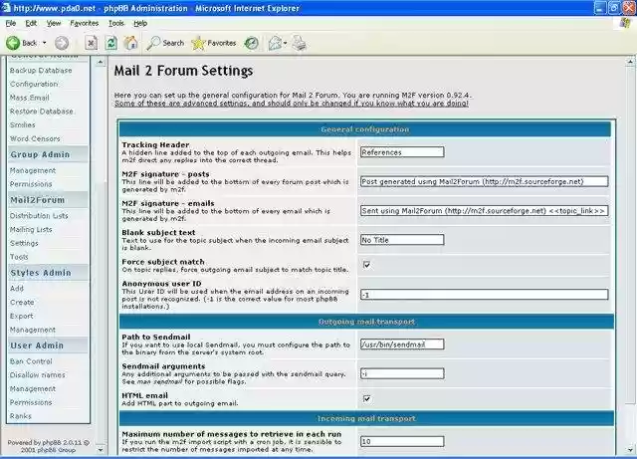637x459 pixels.
Task: Open Management under Styles Admin
Action: pos(33,330)
